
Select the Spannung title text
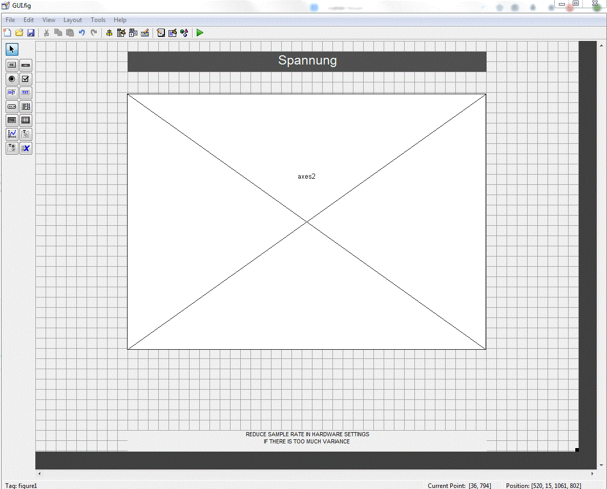pos(307,61)
